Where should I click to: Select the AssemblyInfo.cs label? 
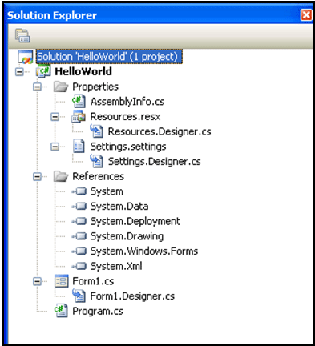(127, 102)
